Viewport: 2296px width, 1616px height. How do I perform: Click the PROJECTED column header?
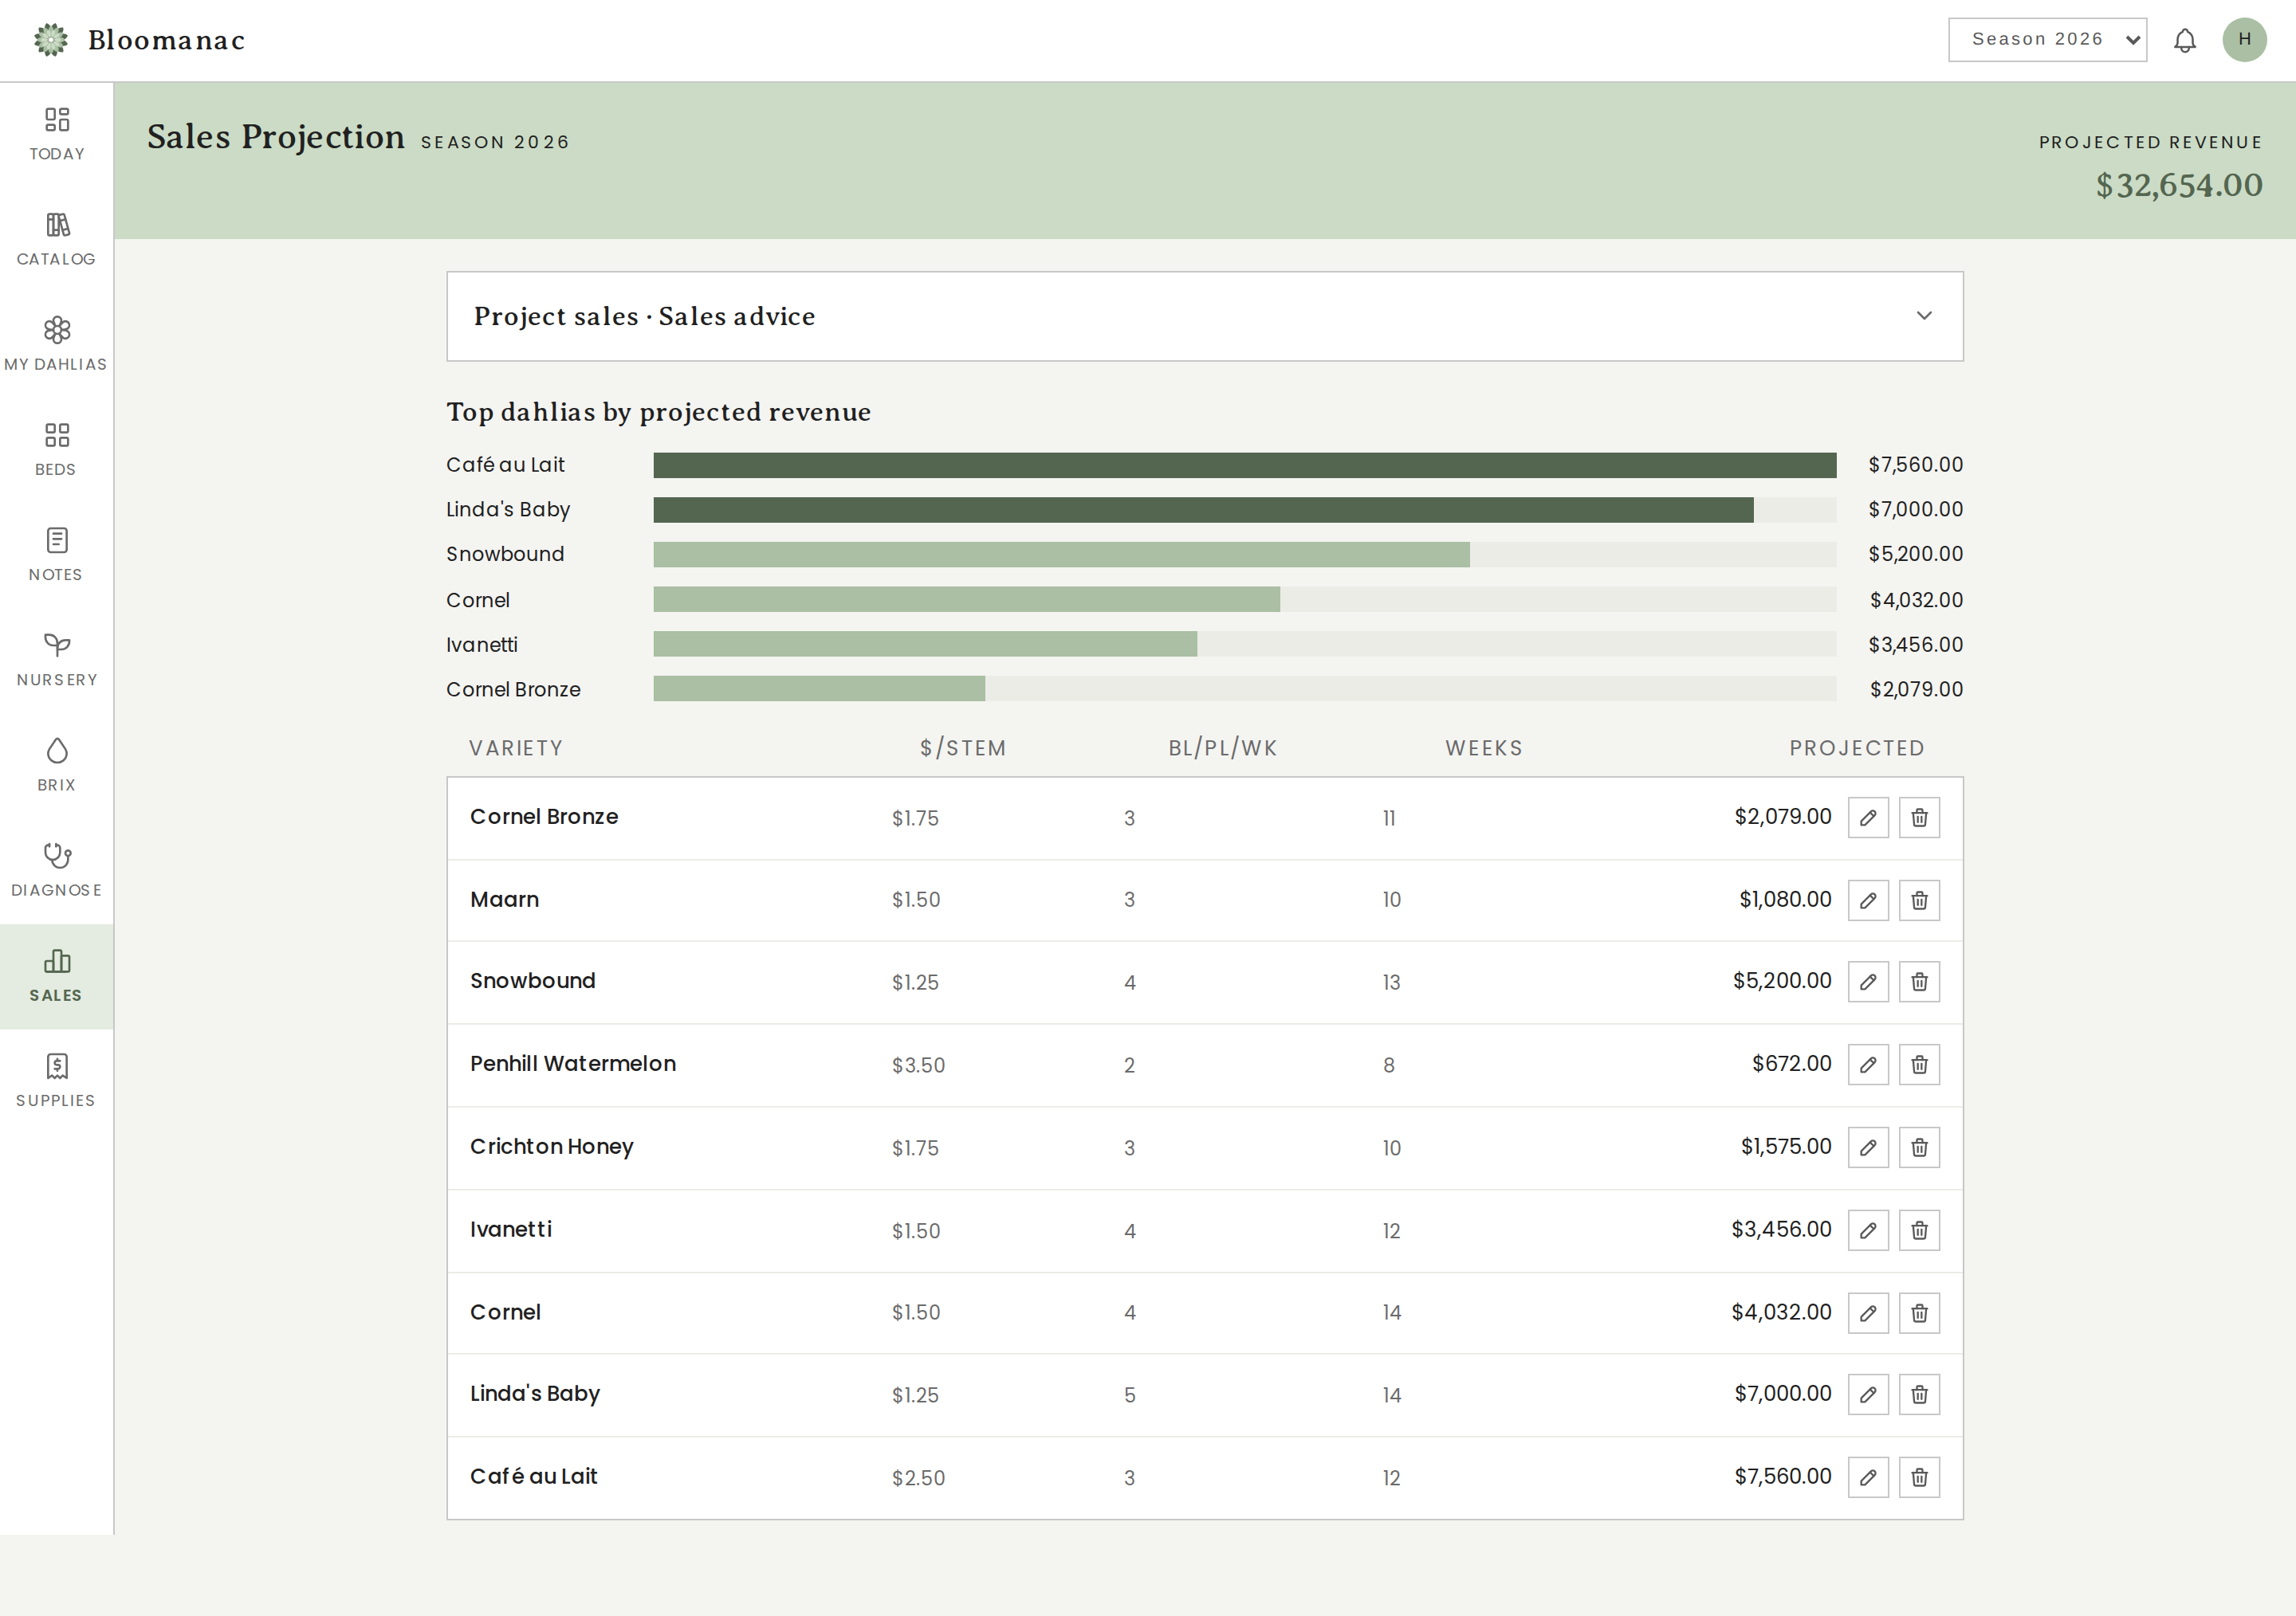tap(1857, 748)
